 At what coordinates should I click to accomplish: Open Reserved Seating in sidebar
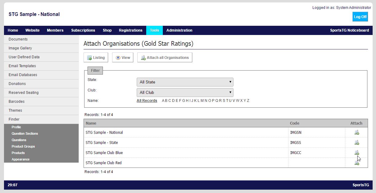pyautogui.click(x=41, y=93)
